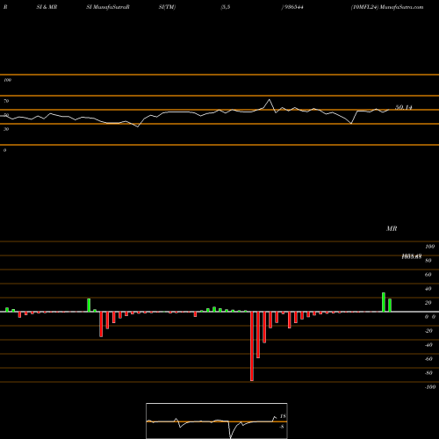Click the current RSI value 50.14
Screen dimensions: 439x439
[x=404, y=107]
